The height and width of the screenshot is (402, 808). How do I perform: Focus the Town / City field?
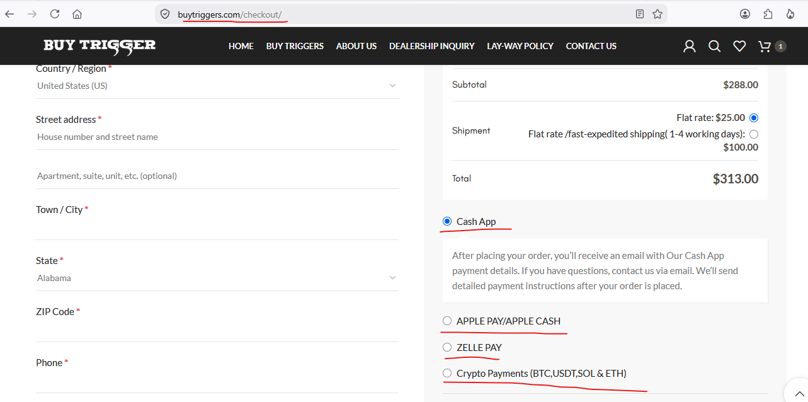click(x=217, y=228)
